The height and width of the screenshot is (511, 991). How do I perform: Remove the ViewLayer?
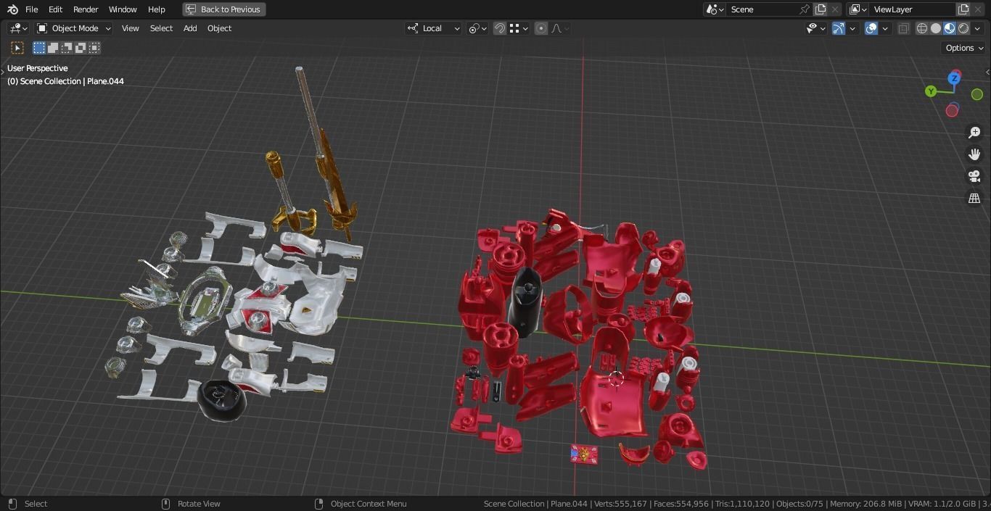click(979, 9)
